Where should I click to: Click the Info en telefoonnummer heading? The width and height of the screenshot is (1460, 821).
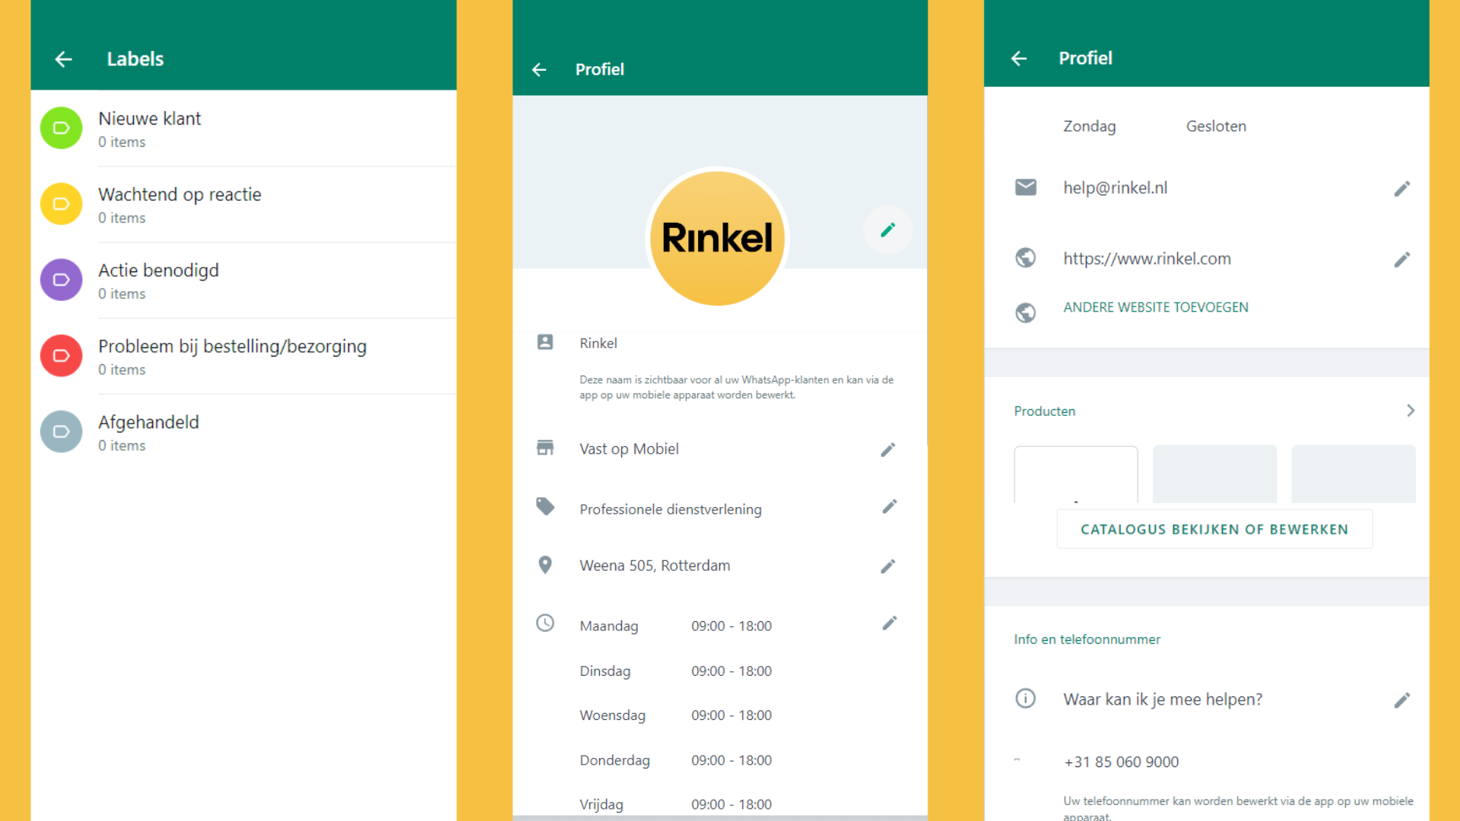1087,639
